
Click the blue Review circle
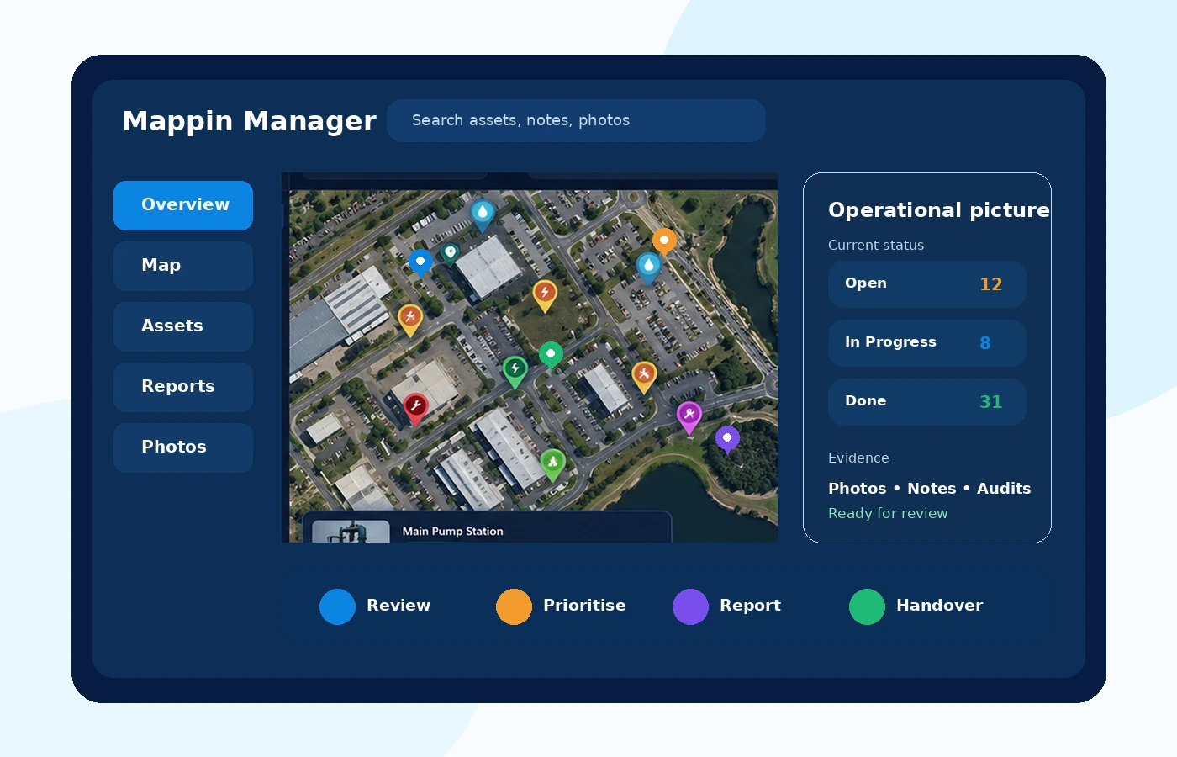click(337, 606)
